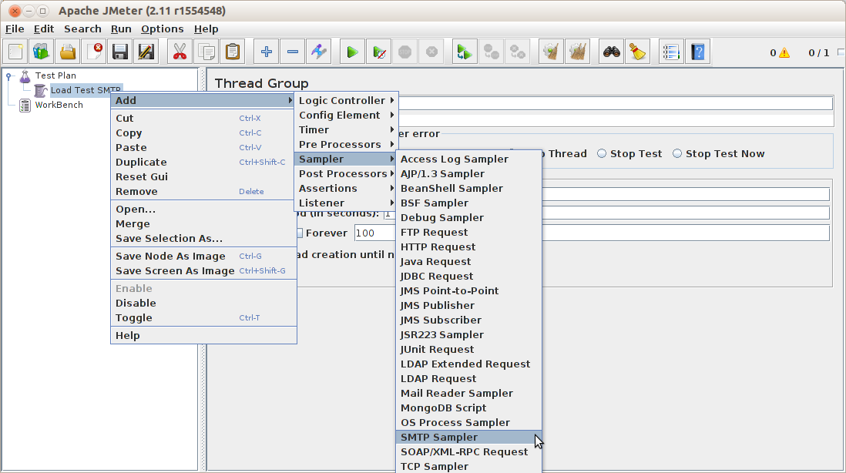Click the Open file folder icon
This screenshot has width=846, height=473.
click(68, 52)
